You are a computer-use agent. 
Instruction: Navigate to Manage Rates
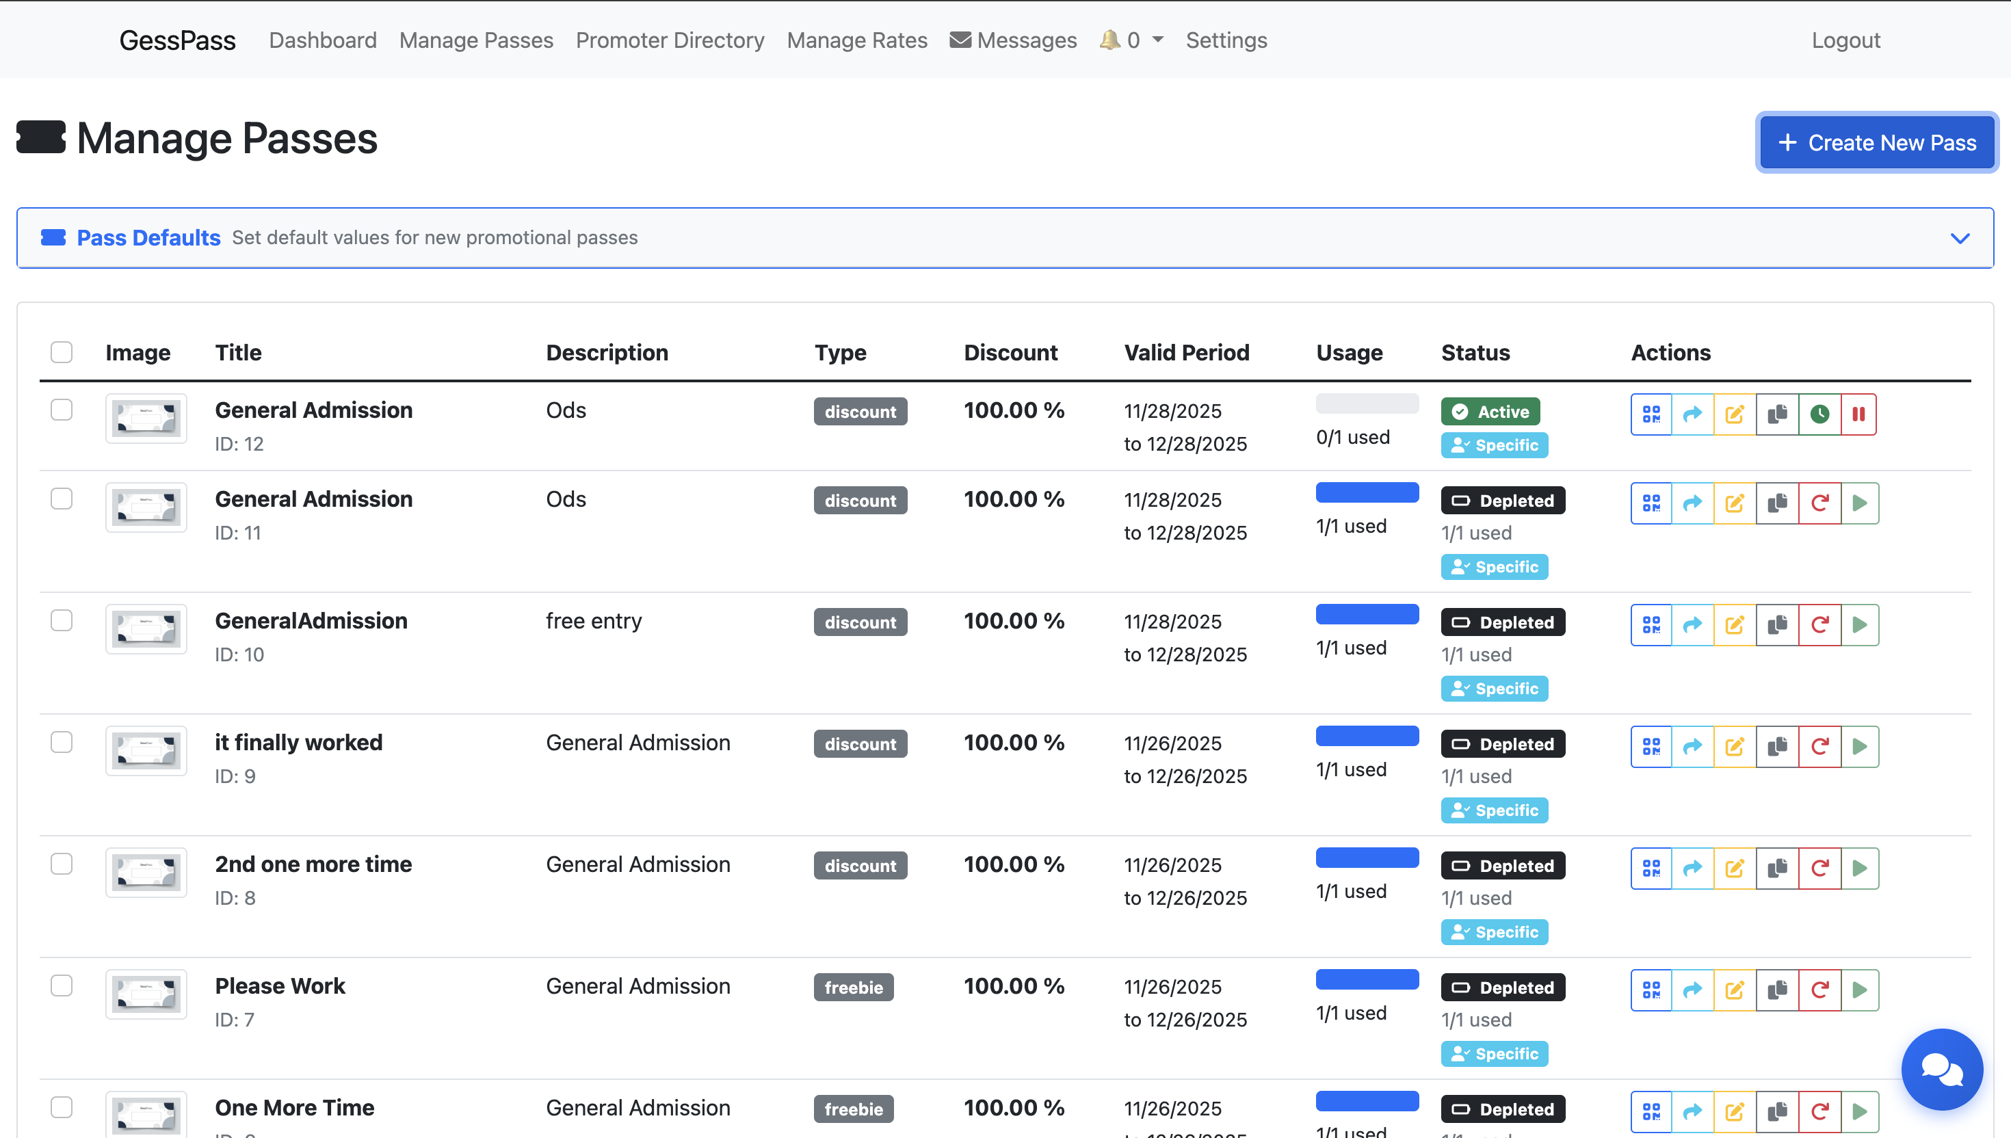(856, 40)
